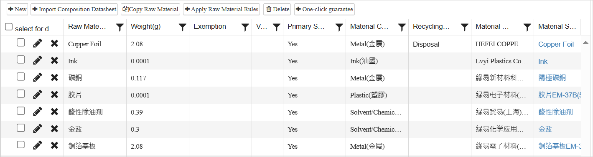Click the pencil icon for the 磷銅 row
Screen dimensions: 593x157
(38, 77)
